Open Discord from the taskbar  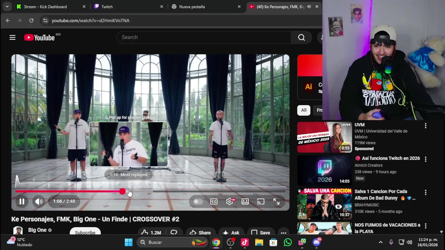(x=316, y=242)
